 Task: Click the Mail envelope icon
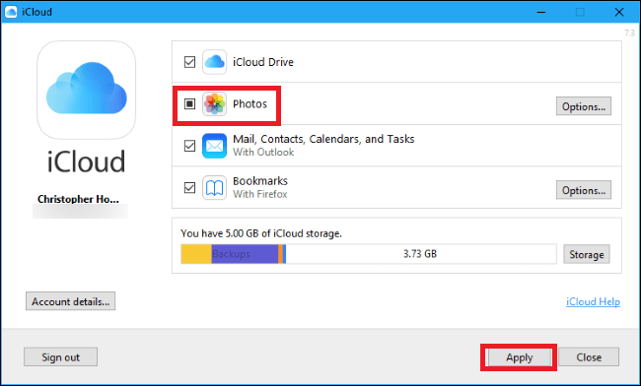coord(214,146)
